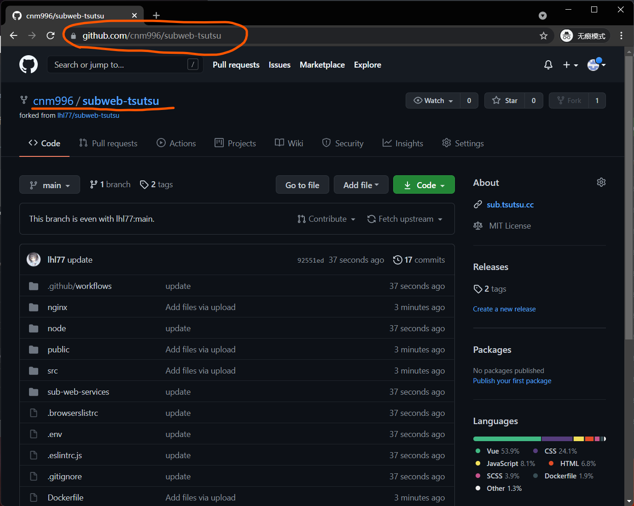Switch to the Code tab
Screen dimensions: 634x506
[44, 143]
